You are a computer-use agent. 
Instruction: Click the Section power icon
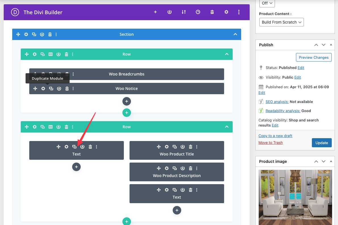click(42, 34)
